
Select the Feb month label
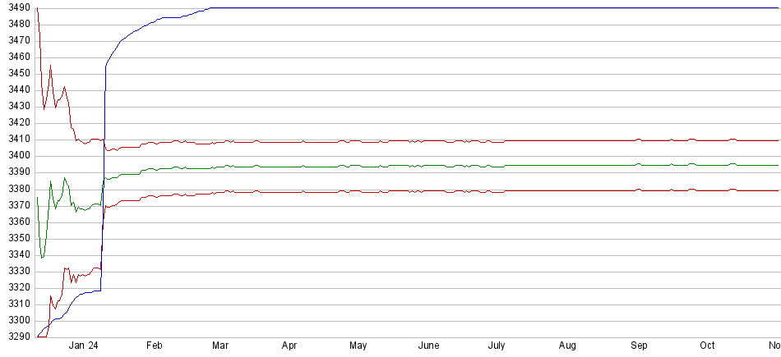coord(154,346)
